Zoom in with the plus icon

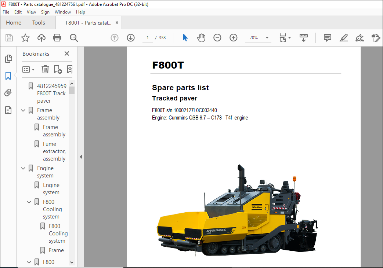pyautogui.click(x=234, y=37)
